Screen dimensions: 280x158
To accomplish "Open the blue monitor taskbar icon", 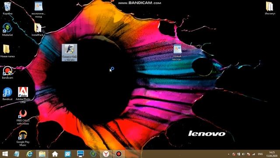I will 80,154.
